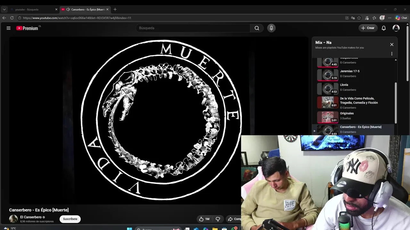Viewport: 410px width, 230px height.
Task: Submit search with the magnifier button
Action: pos(257,28)
